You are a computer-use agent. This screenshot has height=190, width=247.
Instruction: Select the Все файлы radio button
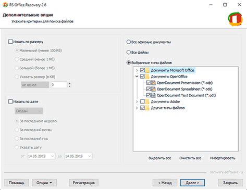click(x=129, y=52)
